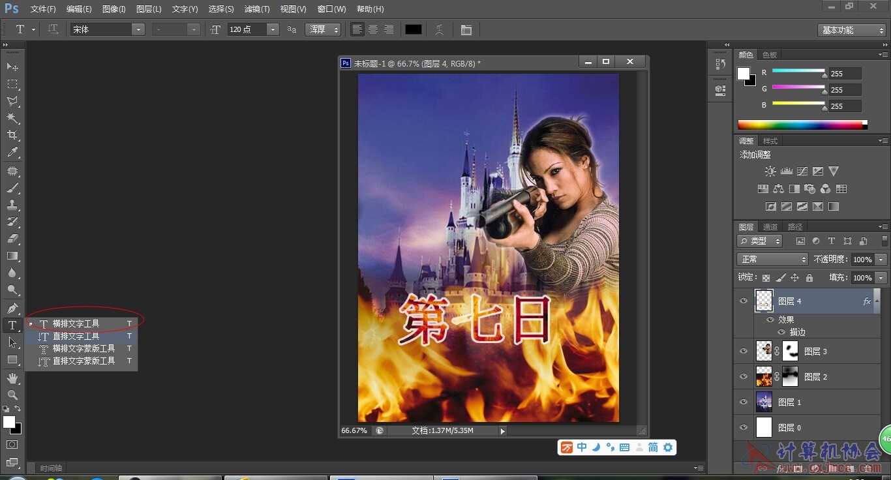Open the blend mode dropdown 正常
The height and width of the screenshot is (480, 891).
772,259
